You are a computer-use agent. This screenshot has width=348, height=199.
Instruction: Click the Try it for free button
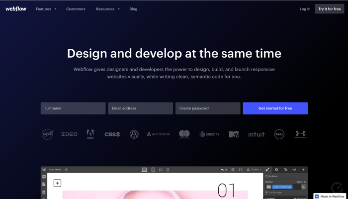click(x=329, y=9)
